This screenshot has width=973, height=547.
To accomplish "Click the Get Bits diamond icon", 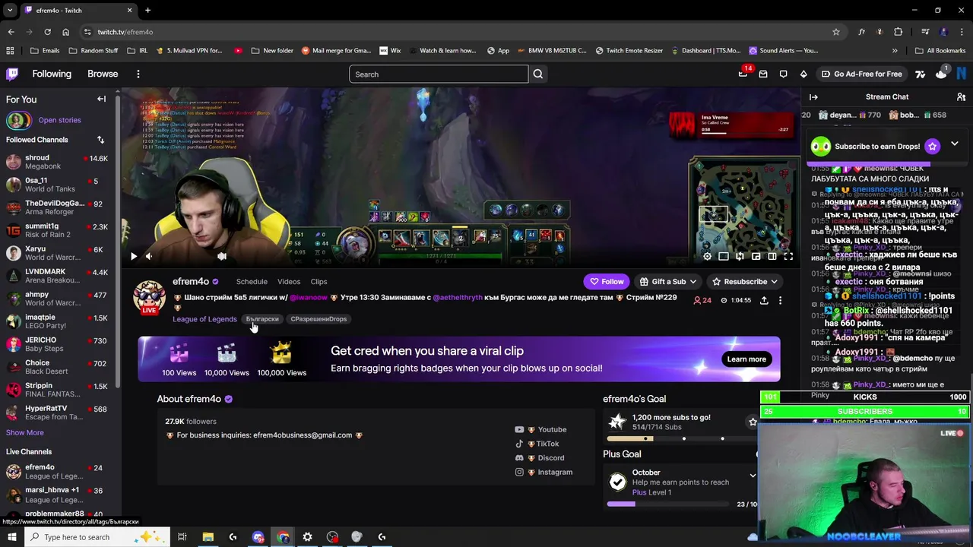I will tap(803, 74).
